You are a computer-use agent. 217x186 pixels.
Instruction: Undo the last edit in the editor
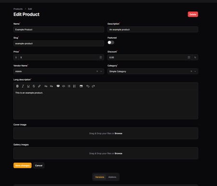coord(88,86)
